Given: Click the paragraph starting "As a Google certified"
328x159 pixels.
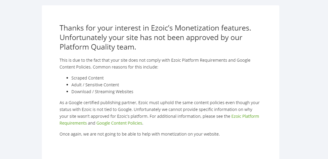Looking at the screenshot, I should coord(160,113).
